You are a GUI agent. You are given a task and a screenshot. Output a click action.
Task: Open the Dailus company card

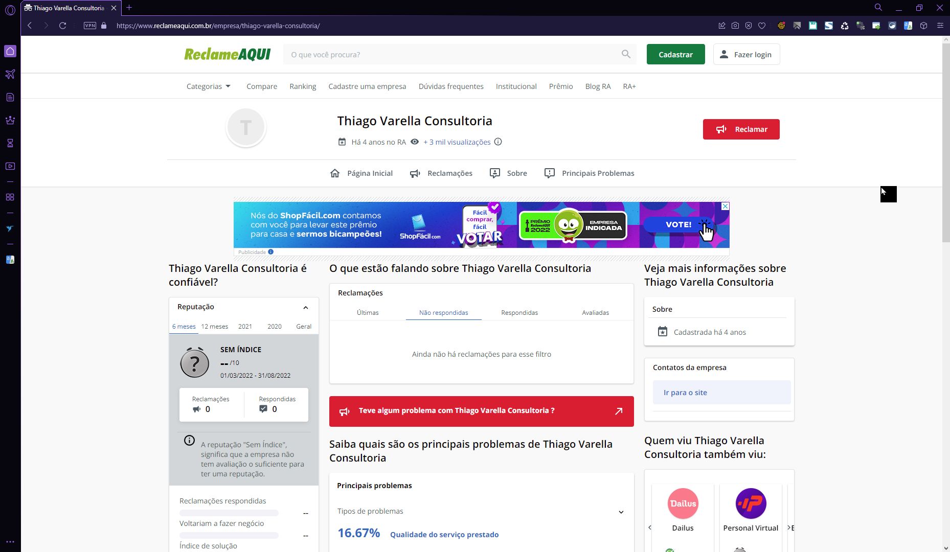[683, 511]
